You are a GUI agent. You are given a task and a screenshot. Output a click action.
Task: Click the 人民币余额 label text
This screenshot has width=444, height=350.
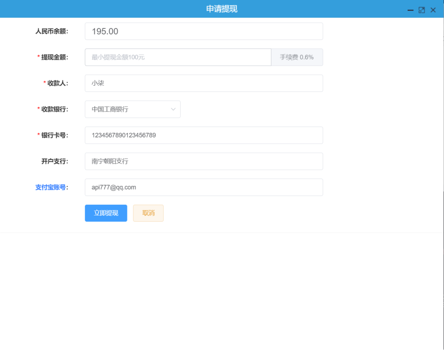click(52, 32)
